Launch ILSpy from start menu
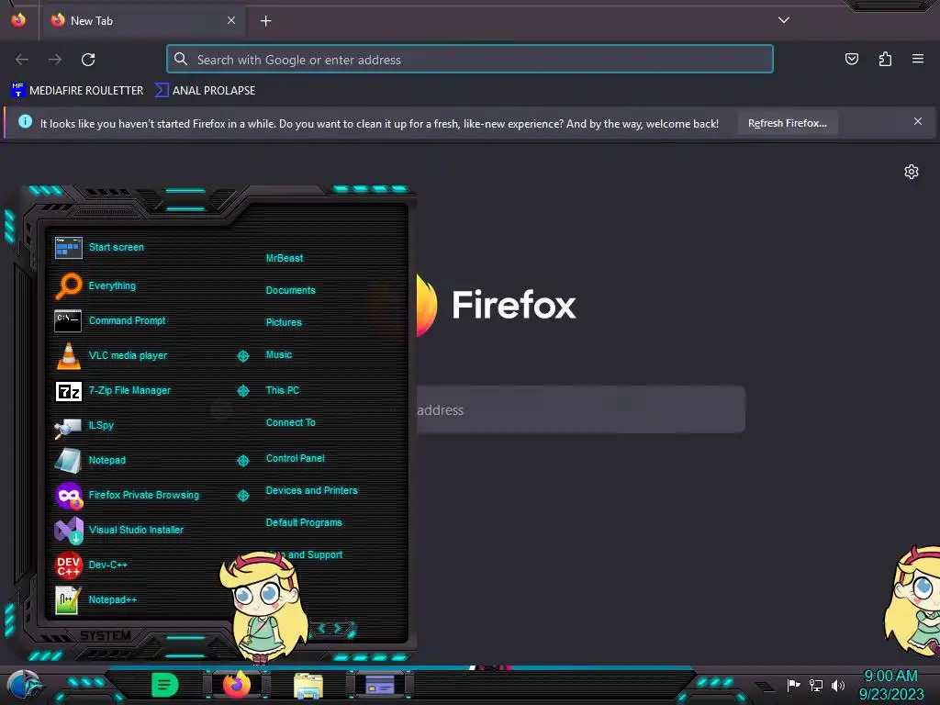940x705 pixels. click(101, 425)
